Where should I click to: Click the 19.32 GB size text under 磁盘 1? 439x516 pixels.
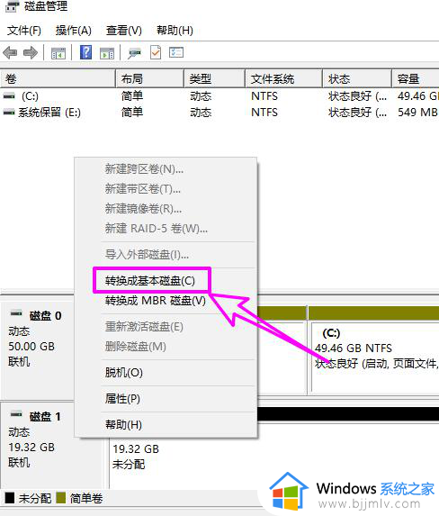click(31, 448)
